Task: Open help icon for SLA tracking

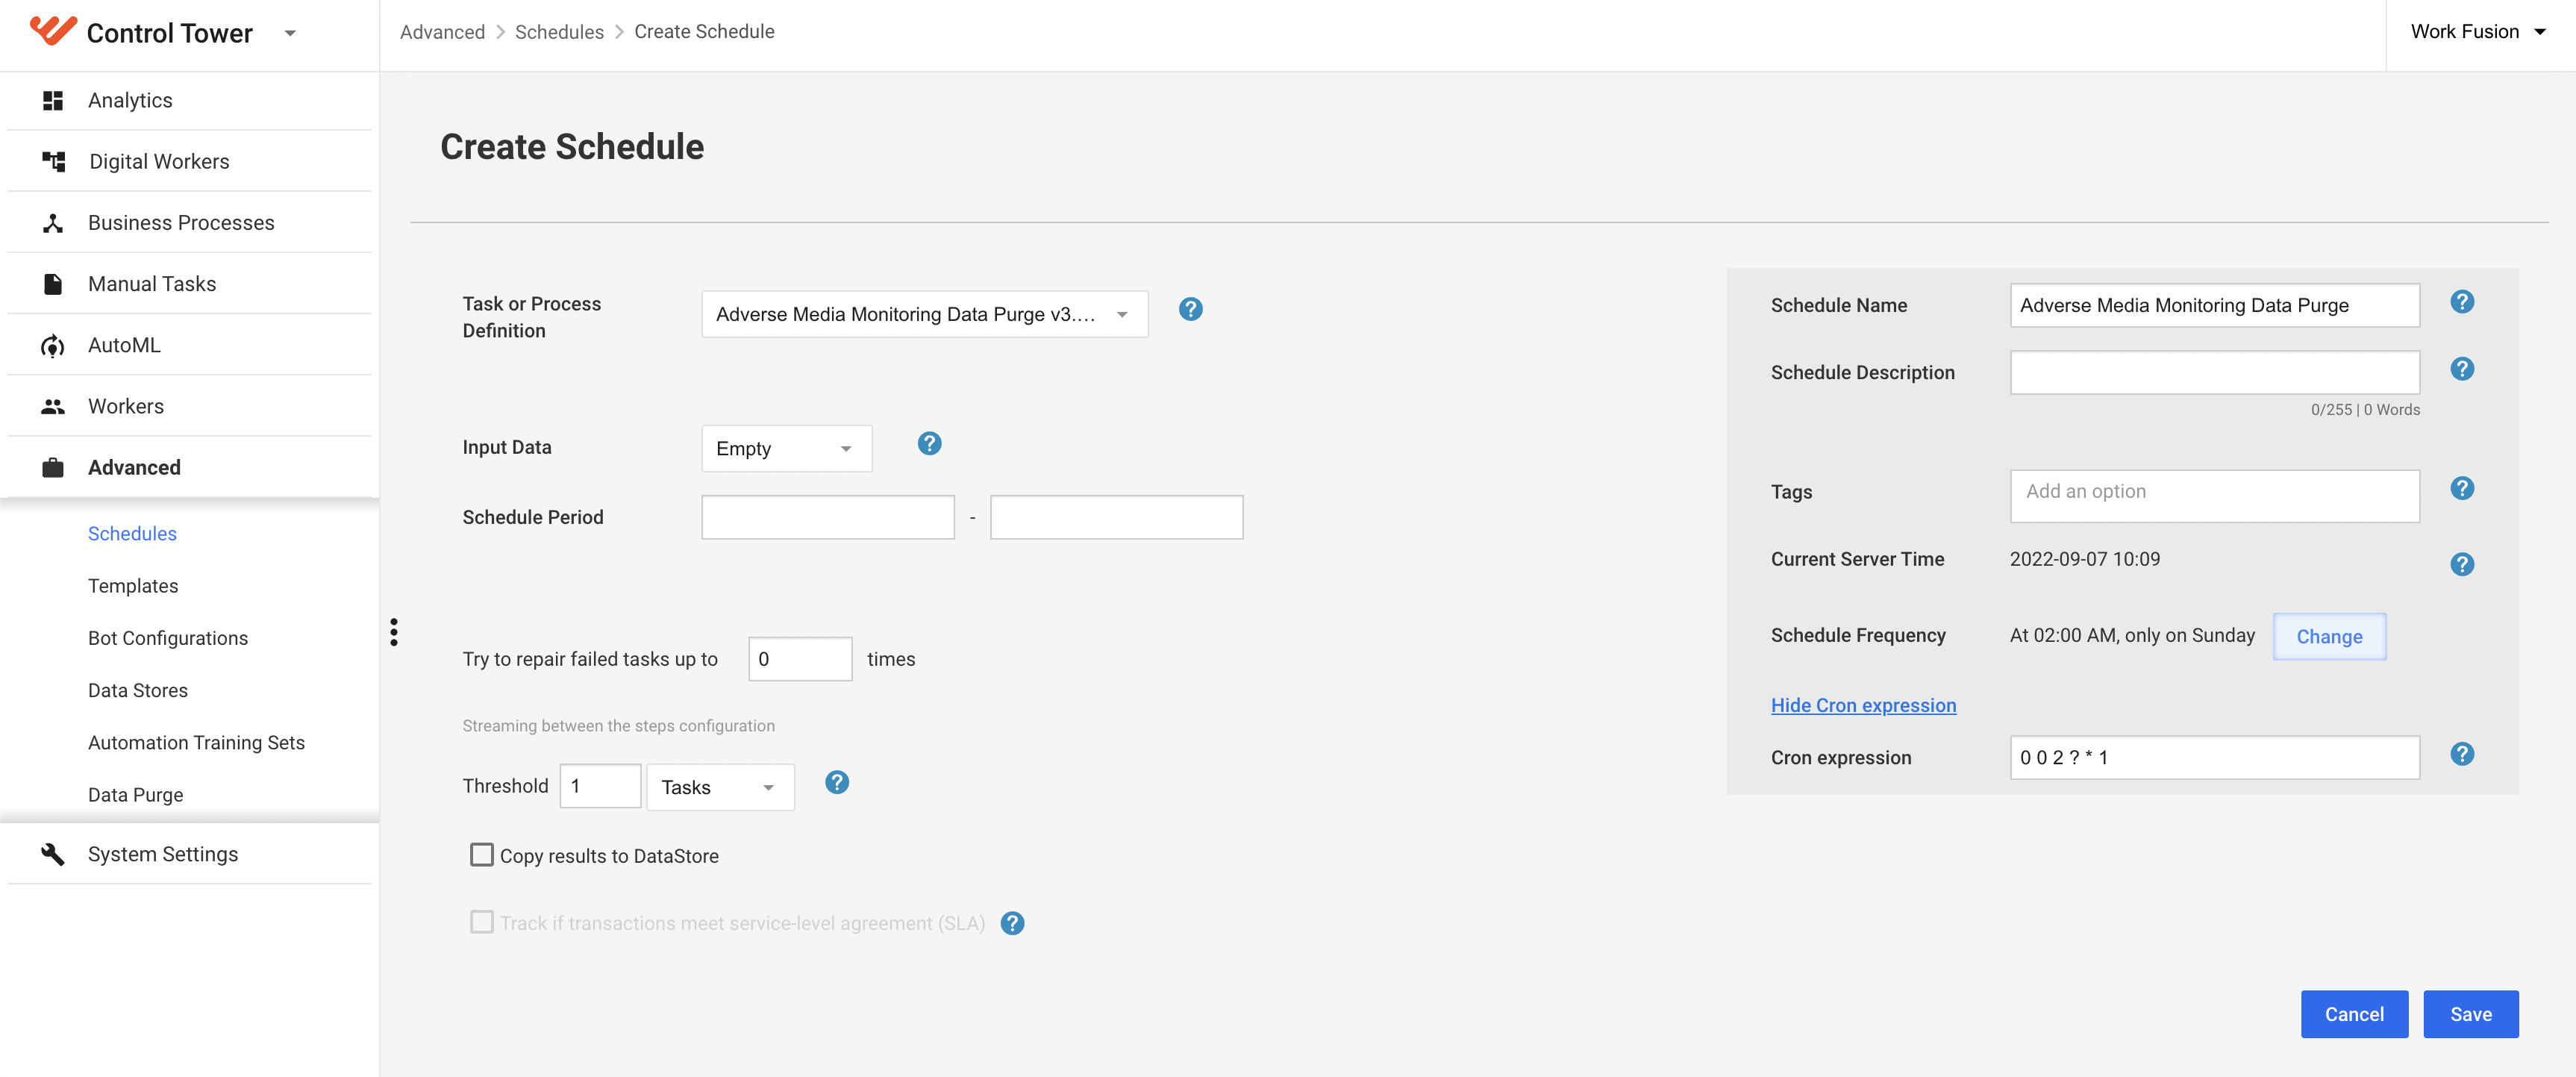Action: 1012,923
